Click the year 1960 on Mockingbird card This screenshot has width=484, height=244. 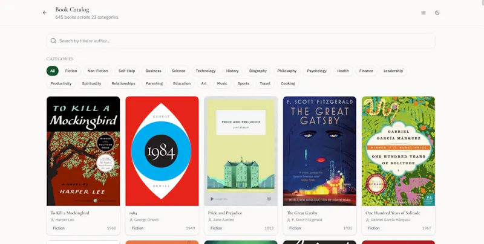point(111,228)
